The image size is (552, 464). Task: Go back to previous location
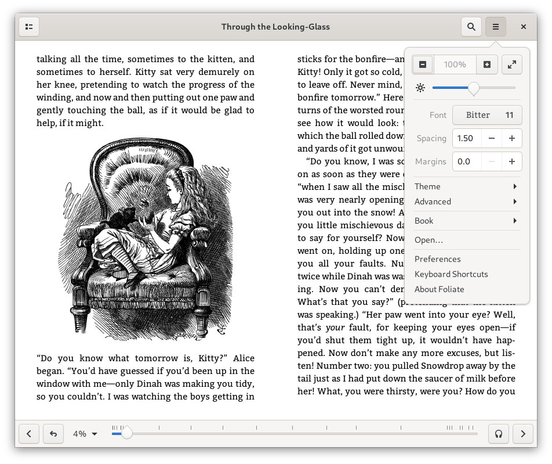coord(53,434)
